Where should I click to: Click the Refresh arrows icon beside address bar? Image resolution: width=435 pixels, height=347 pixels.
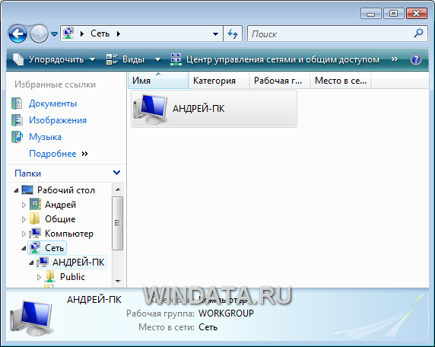click(233, 34)
